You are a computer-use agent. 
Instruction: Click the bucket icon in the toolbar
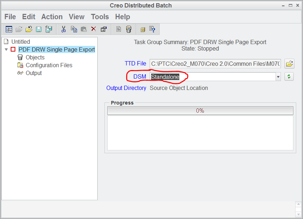tap(129, 29)
